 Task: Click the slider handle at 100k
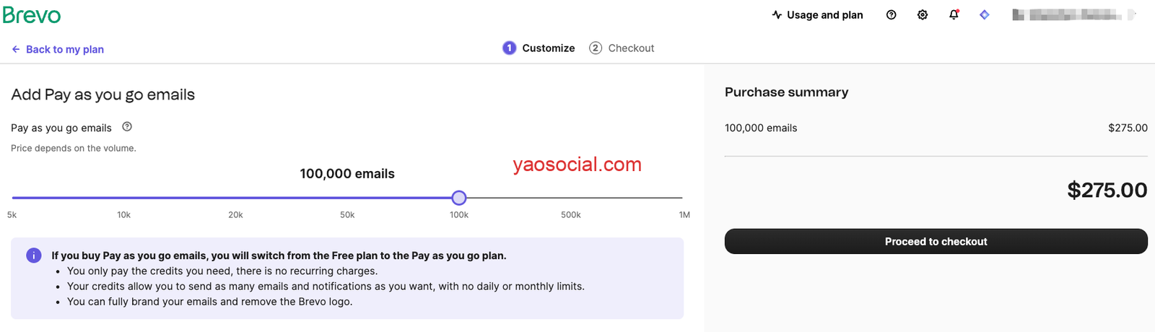[459, 198]
